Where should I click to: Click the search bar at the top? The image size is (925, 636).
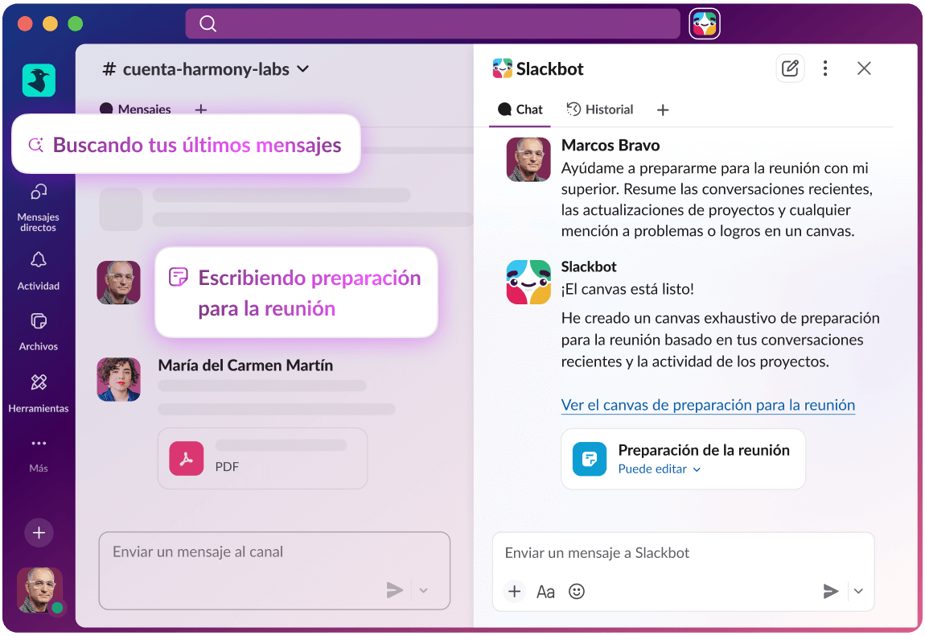[x=433, y=23]
